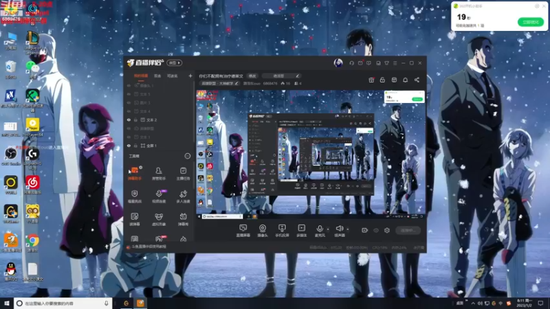Image resolution: width=550 pixels, height=309 pixels.
Task: Toggle the preview eye icon in bottom bar
Action: [376, 230]
